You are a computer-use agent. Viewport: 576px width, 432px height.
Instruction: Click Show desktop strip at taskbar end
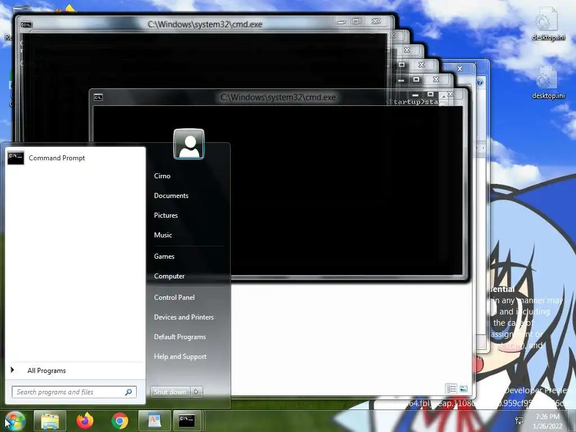[x=573, y=421]
